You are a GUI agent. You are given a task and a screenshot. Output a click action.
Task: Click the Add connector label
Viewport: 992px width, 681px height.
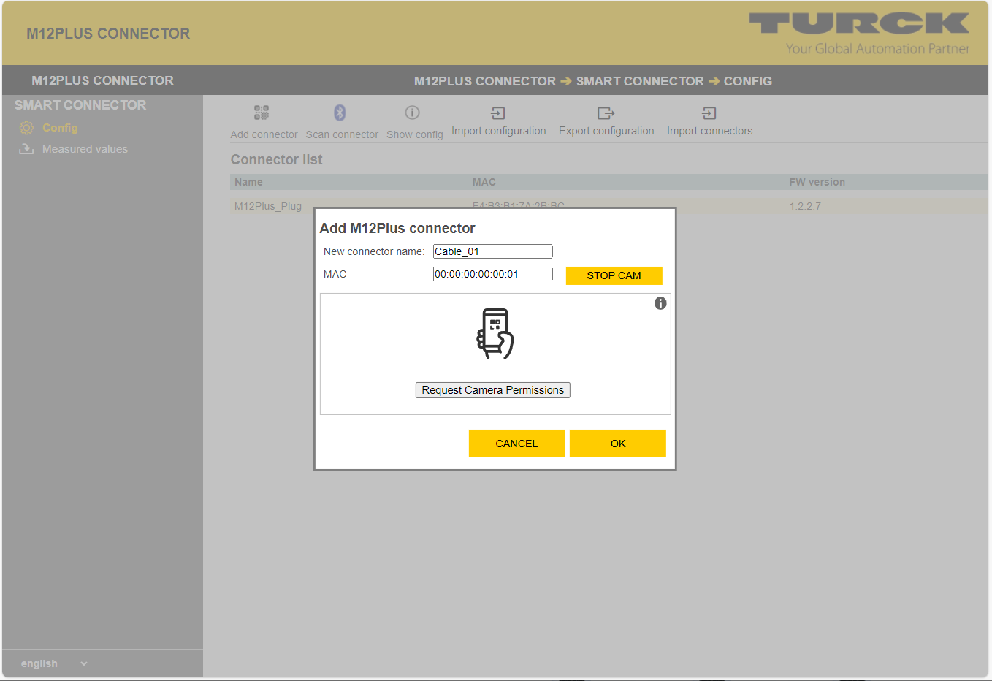(264, 134)
